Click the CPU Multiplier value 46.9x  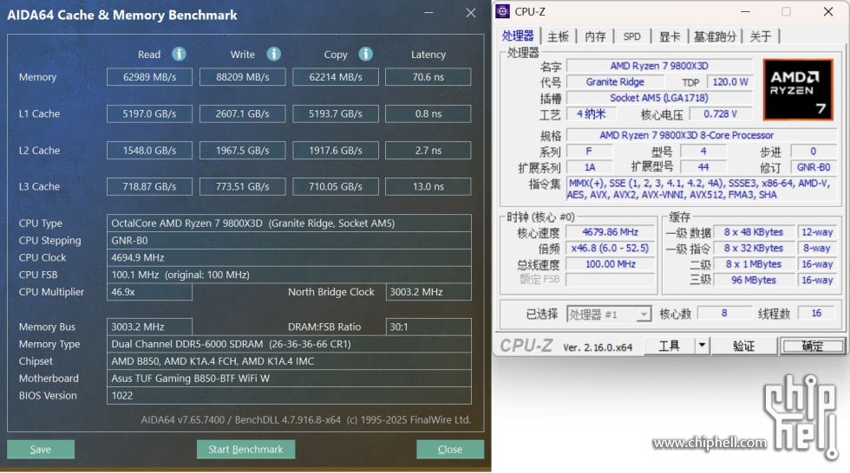tap(149, 292)
